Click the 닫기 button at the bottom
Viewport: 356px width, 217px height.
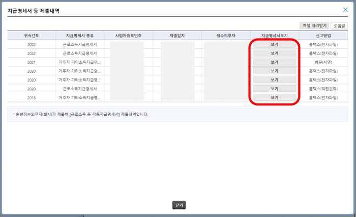(x=179, y=205)
